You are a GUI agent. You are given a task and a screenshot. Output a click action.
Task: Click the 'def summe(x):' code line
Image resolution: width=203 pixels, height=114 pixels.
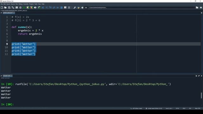[22, 27]
